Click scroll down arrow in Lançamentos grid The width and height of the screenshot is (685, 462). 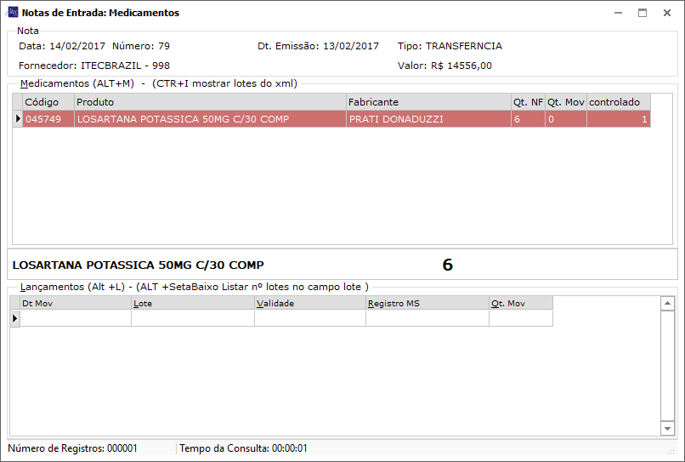[667, 428]
